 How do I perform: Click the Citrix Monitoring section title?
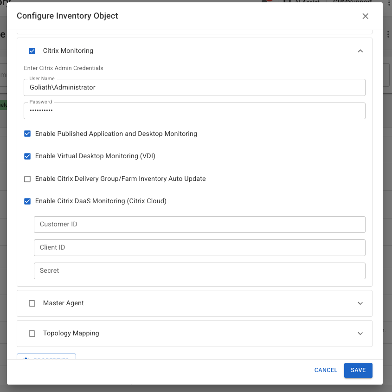coord(68,51)
